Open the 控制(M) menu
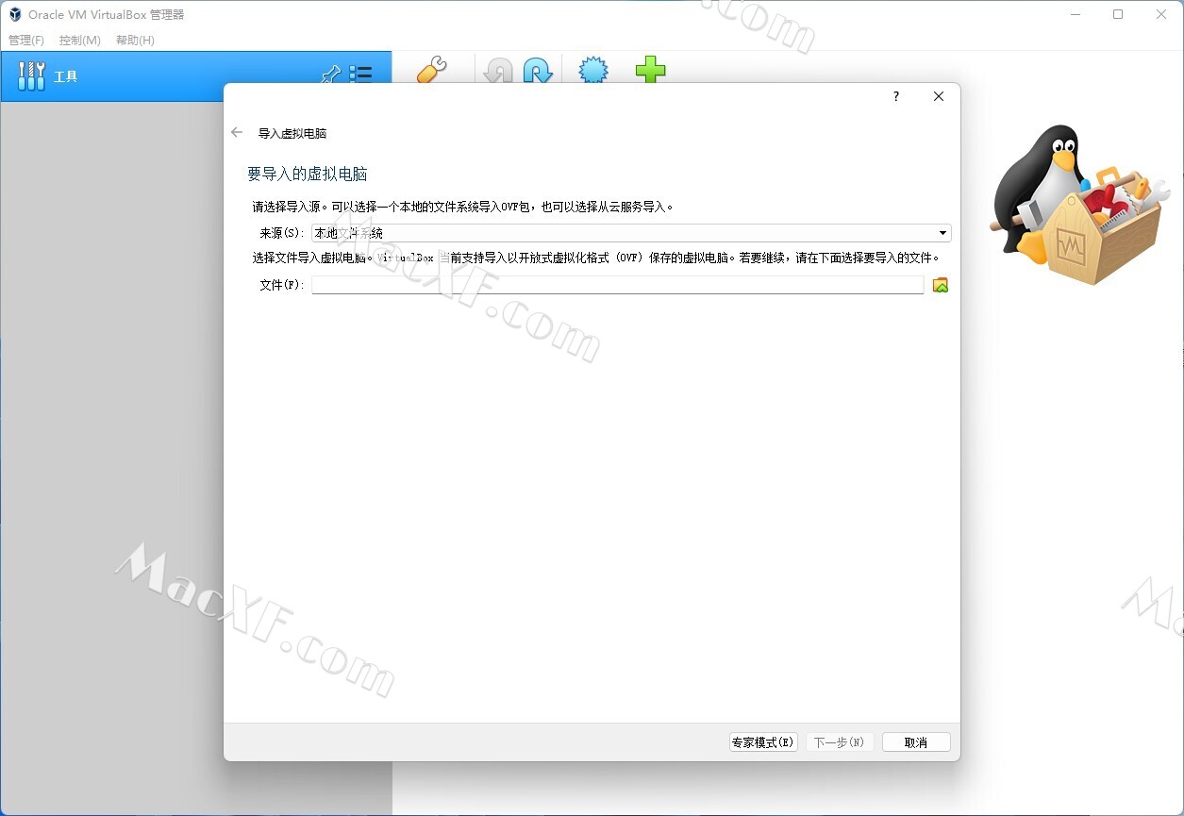The width and height of the screenshot is (1184, 816). 80,40
